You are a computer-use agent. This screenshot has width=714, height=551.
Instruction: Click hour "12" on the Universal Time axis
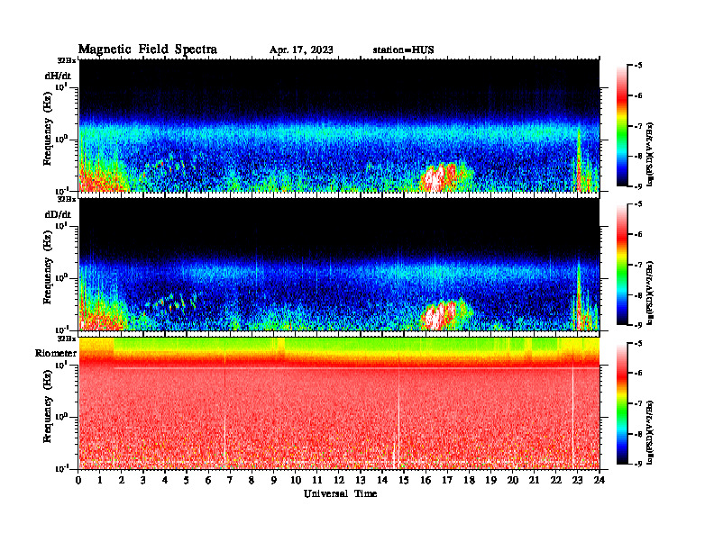pos(339,481)
